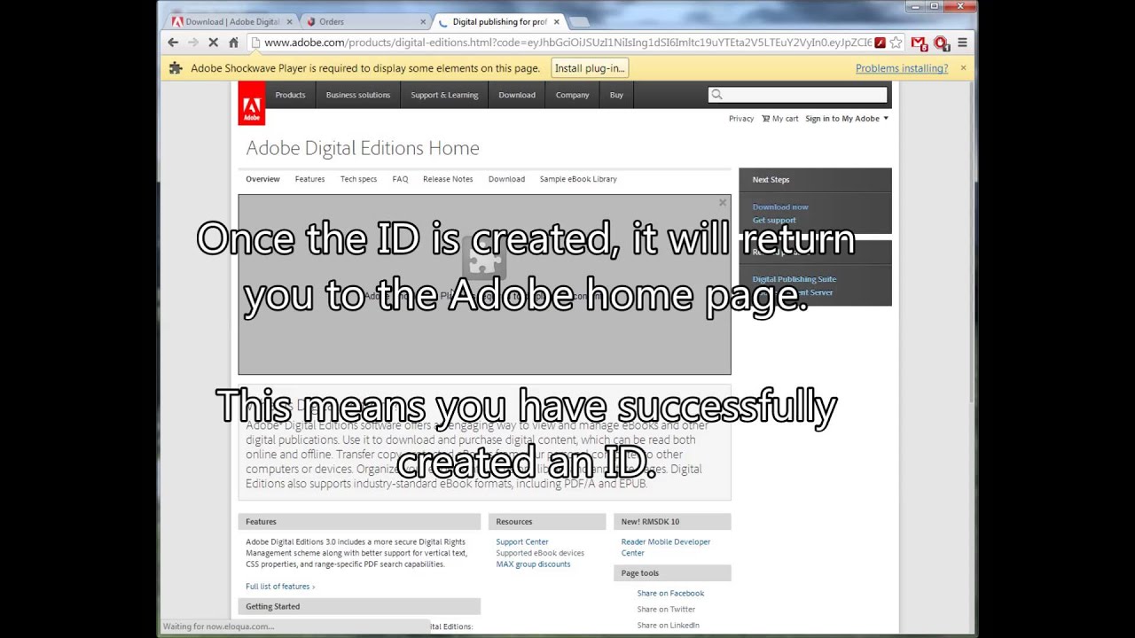Open the Company menu
The height and width of the screenshot is (638, 1135).
[x=572, y=95]
